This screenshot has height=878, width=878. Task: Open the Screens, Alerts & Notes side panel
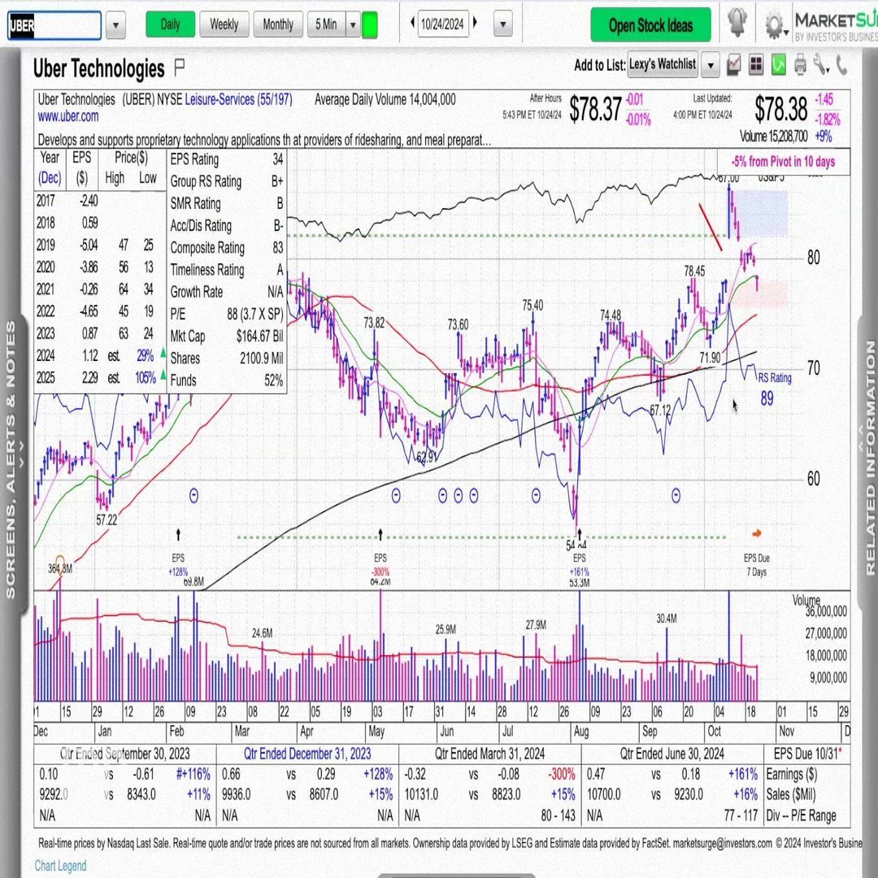coord(11,459)
